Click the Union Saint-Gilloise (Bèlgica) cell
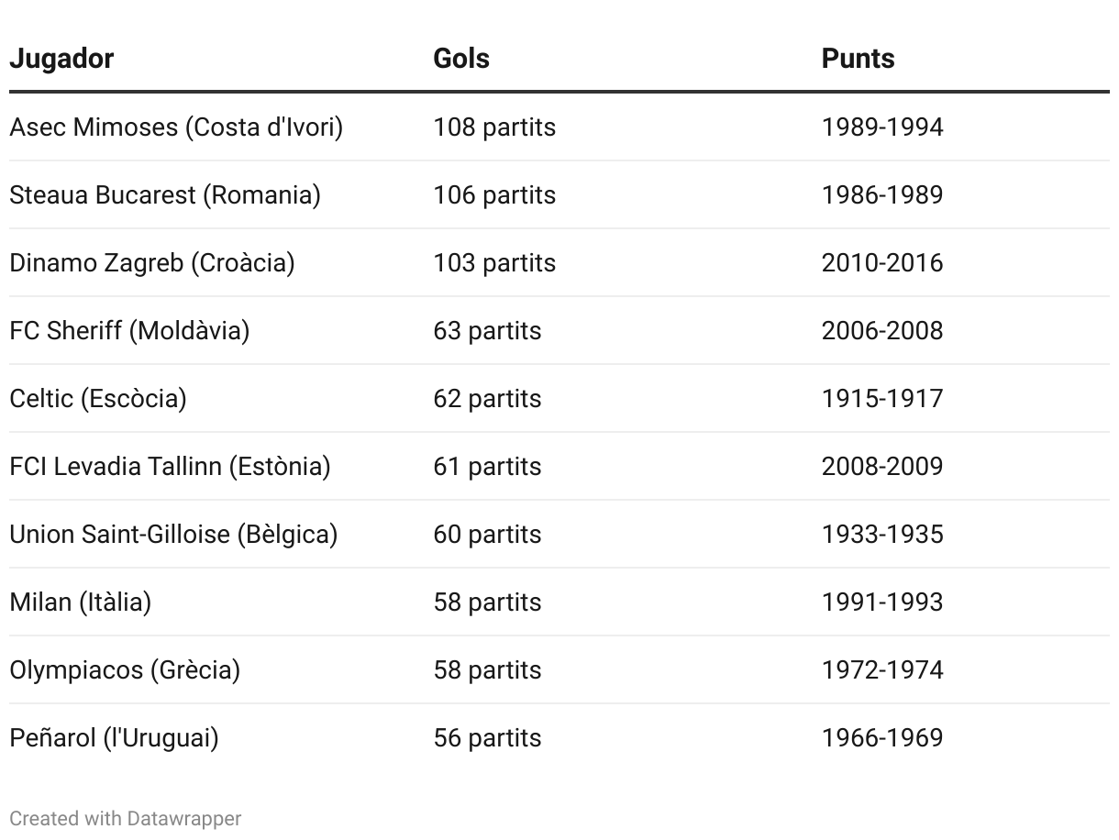The height and width of the screenshot is (840, 1119). [173, 535]
